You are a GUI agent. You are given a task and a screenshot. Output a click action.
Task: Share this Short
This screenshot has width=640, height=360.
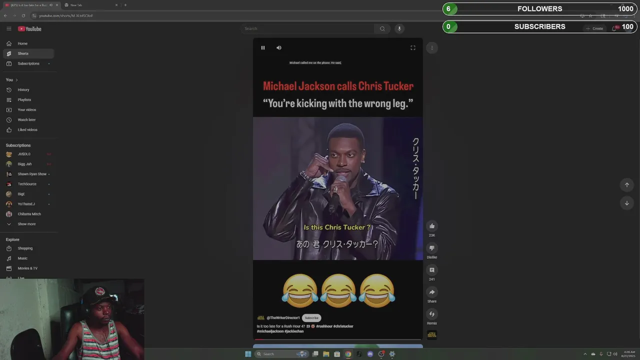tap(432, 292)
